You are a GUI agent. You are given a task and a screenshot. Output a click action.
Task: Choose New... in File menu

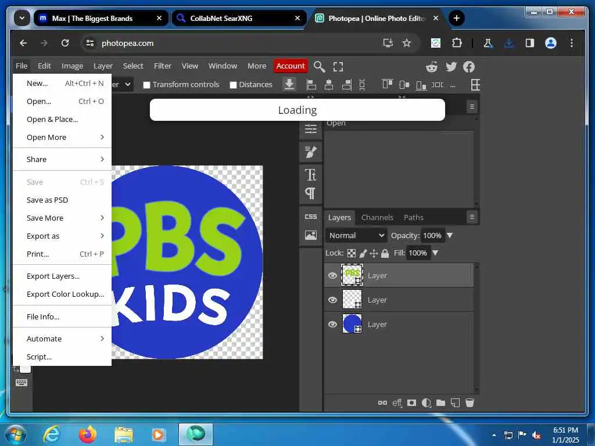tap(62, 84)
